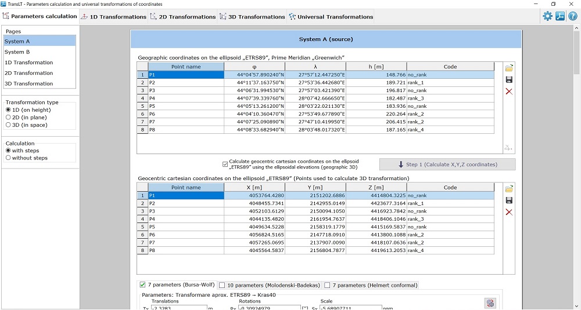Select cell 44°07'25.090890"N

(254, 122)
